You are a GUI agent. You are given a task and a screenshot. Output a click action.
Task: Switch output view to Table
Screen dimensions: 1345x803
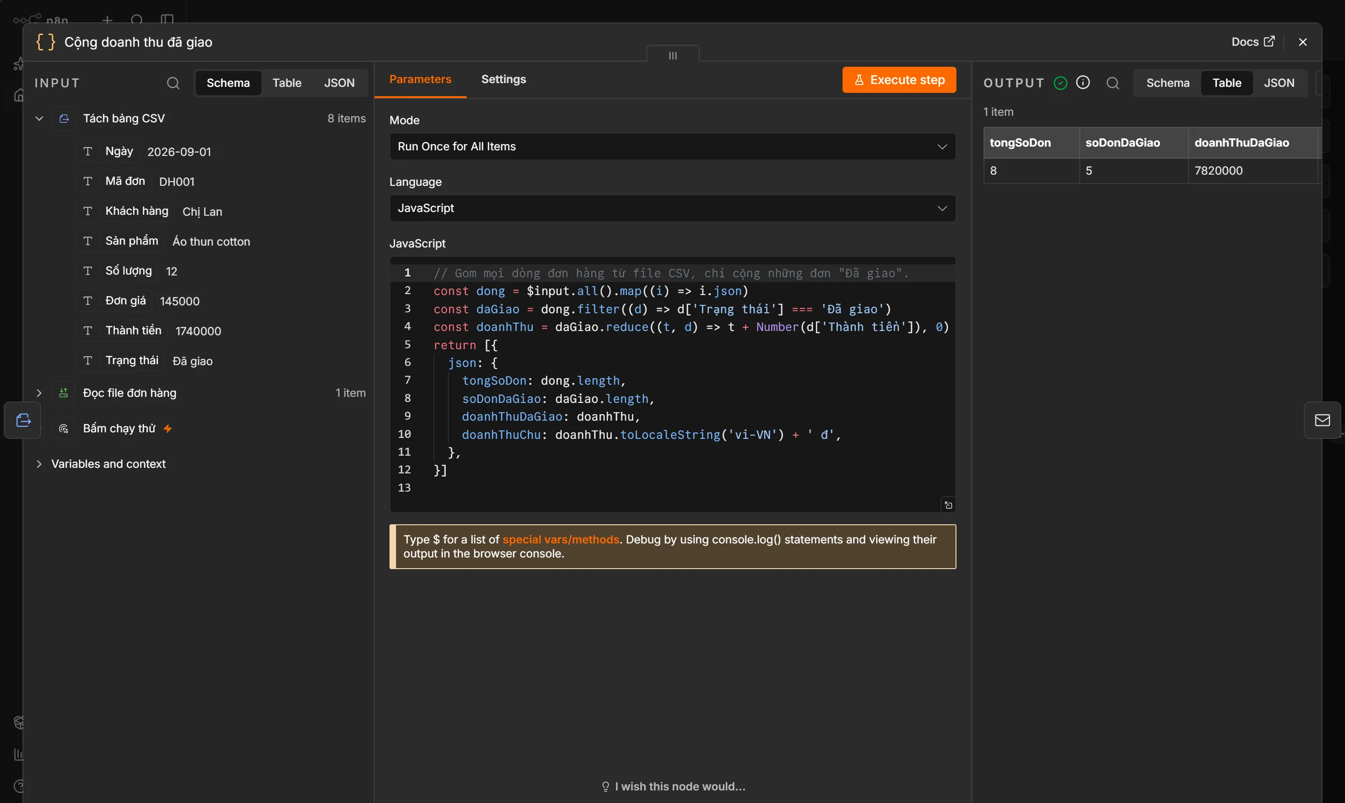(1226, 83)
